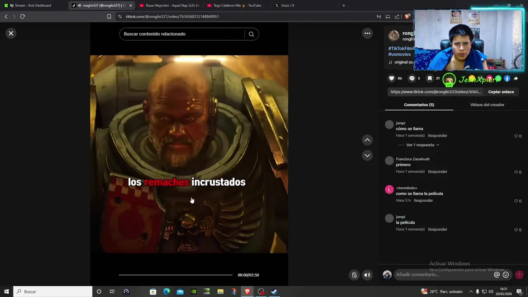Screen dimensions: 528x297
Task: Like jampi's 'la película' comment
Action: click(x=516, y=230)
